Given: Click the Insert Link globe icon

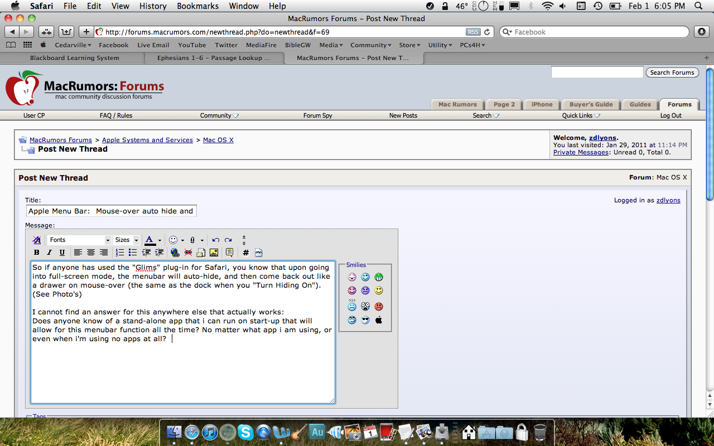Looking at the screenshot, I should click(x=175, y=253).
